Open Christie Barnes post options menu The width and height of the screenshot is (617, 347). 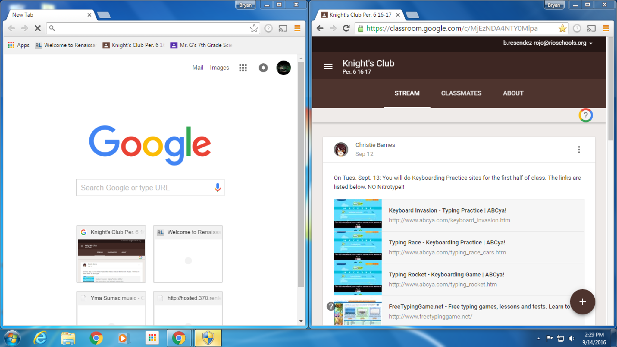click(579, 150)
